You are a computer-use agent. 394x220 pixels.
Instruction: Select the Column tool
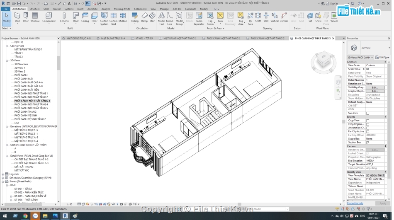[64, 17]
